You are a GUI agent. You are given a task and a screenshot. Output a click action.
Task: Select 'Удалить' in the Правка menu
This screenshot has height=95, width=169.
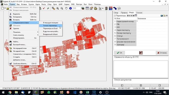click(24, 28)
